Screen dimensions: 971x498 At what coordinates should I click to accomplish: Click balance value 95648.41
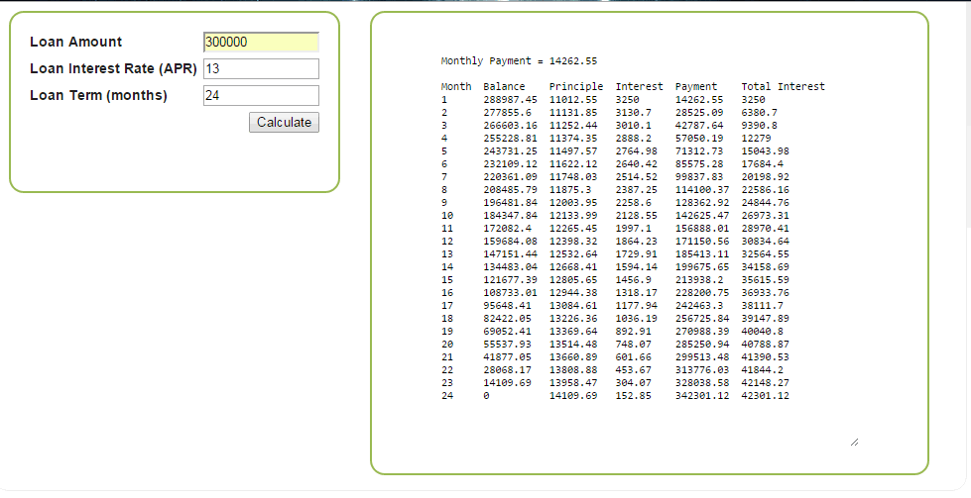coord(507,306)
